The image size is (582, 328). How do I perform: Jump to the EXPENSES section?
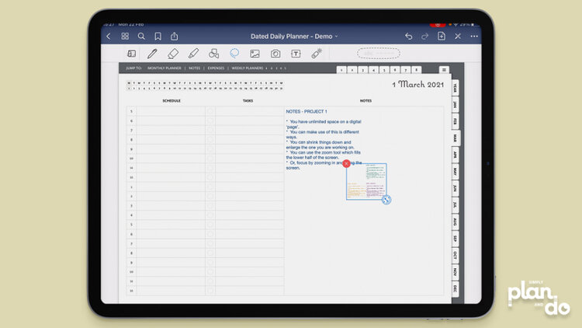pyautogui.click(x=216, y=68)
